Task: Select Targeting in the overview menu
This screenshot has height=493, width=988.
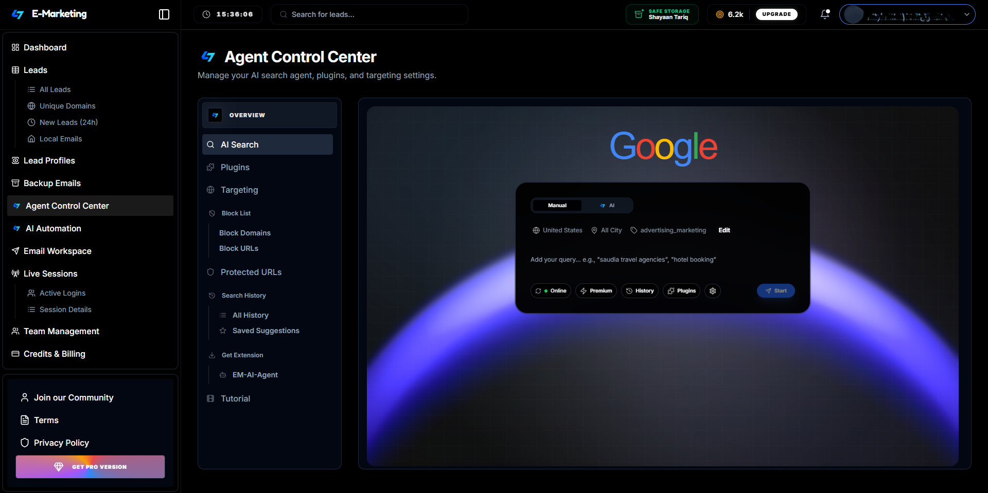Action: pos(239,190)
